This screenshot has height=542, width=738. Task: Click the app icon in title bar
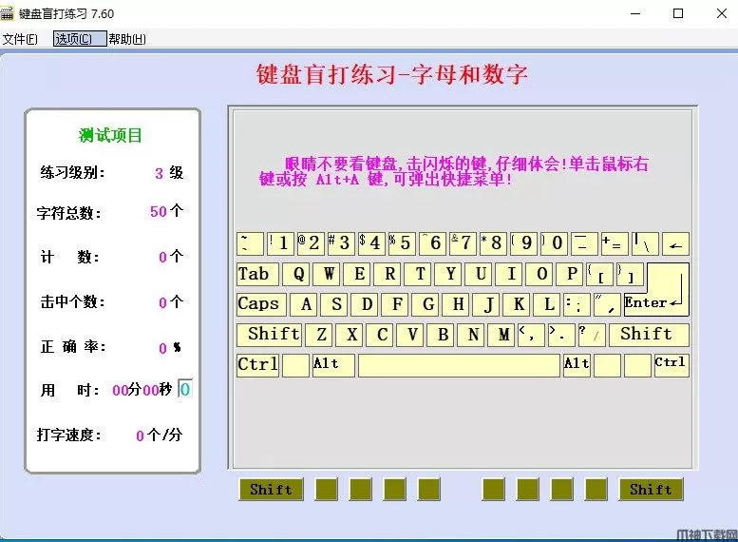coord(7,13)
